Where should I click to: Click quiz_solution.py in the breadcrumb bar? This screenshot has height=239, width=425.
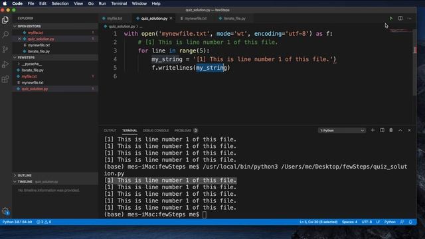click(122, 27)
